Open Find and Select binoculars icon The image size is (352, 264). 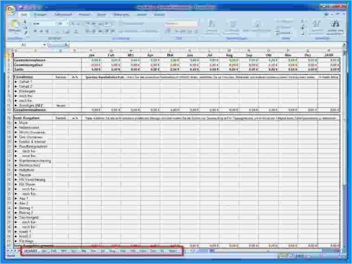[x=335, y=27]
